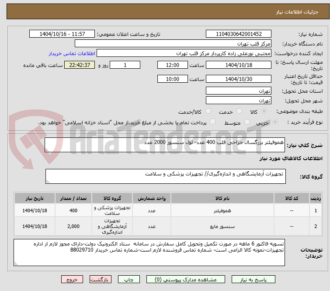Click the announcement date field 1404/10/16 - 11:57

(x=62, y=34)
